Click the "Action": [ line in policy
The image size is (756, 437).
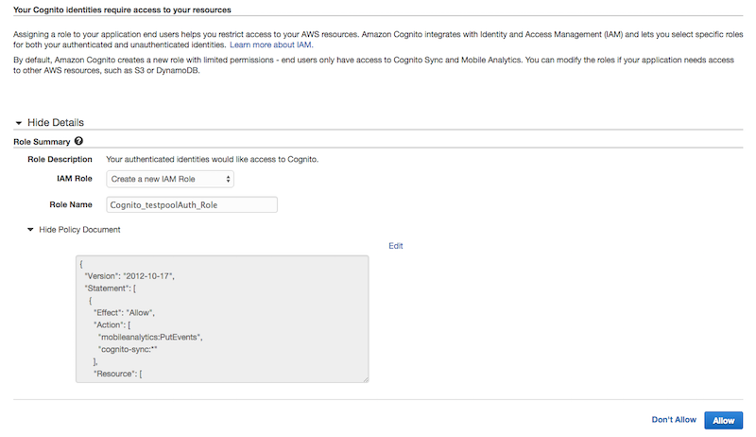coord(112,325)
